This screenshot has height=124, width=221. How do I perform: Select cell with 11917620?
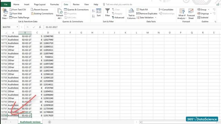click(48, 115)
